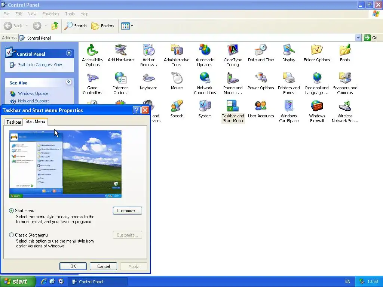
Task: Open the Favorites menu
Action: point(50,14)
